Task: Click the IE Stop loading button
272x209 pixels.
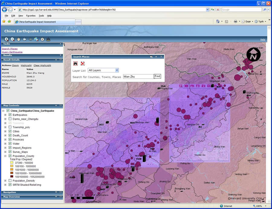Action: (218, 10)
